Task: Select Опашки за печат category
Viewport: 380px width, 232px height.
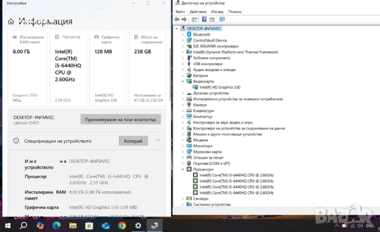Action: [x=208, y=157]
